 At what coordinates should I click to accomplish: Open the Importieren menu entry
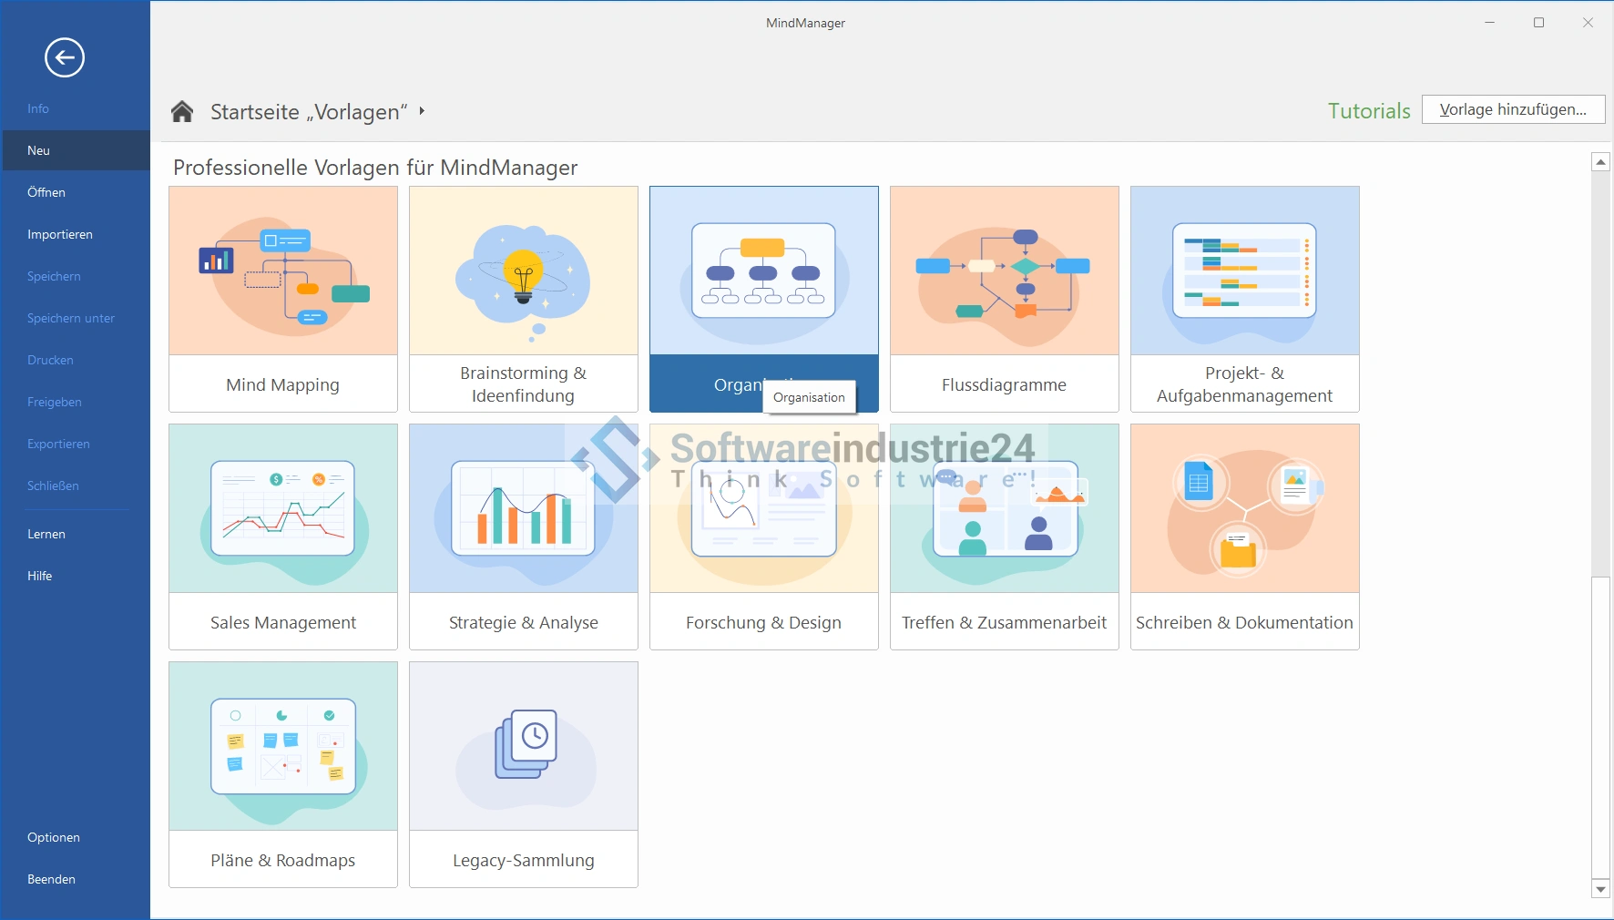[60, 234]
